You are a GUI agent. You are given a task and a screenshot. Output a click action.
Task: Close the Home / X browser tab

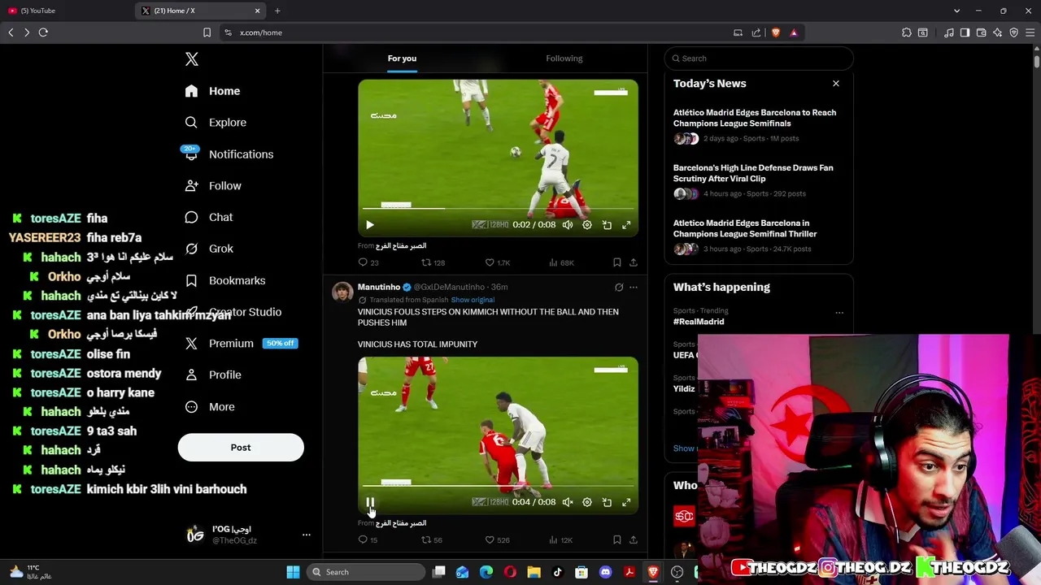258,11
